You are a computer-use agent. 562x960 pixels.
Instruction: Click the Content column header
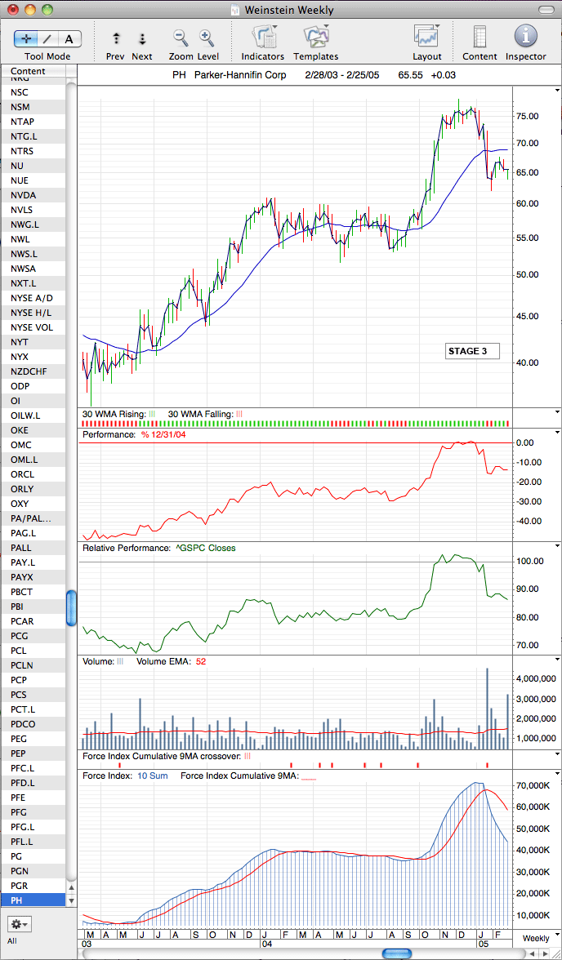(x=33, y=71)
